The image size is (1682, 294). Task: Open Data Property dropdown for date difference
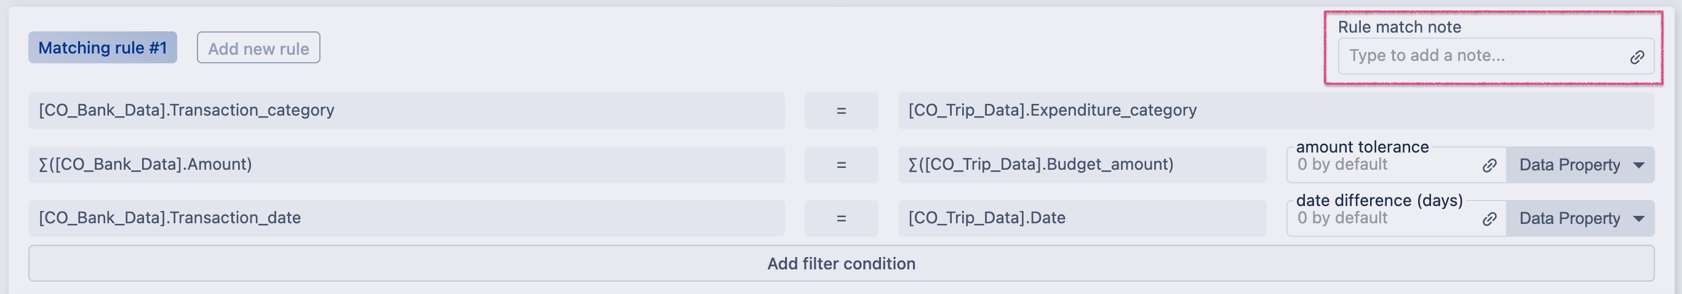pos(1580,219)
